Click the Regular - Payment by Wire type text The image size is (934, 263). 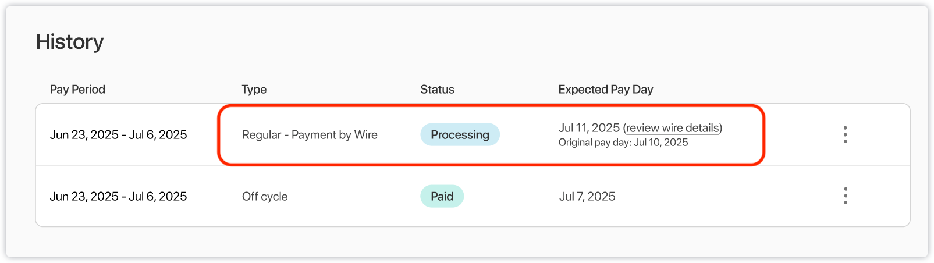pyautogui.click(x=310, y=134)
